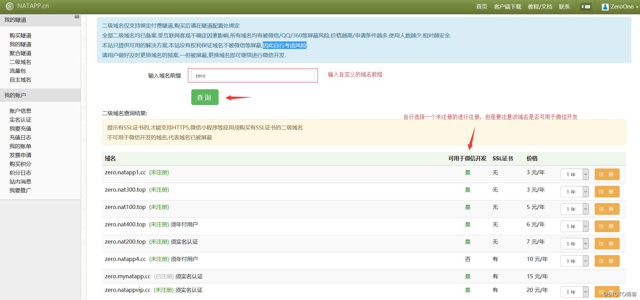Open 客户端下载 in top navigation
Viewport: 640px width, 300px height.
[x=507, y=7]
